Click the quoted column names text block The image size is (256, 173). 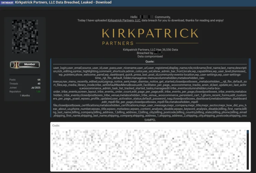pyautogui.click(x=150, y=92)
